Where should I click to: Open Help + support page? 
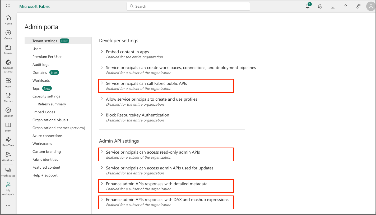pyautogui.click(x=45, y=175)
